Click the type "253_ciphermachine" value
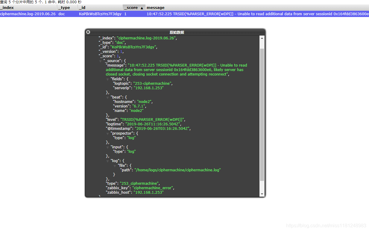Image resolution: width=369 pixels, height=231 pixels. click(139, 183)
